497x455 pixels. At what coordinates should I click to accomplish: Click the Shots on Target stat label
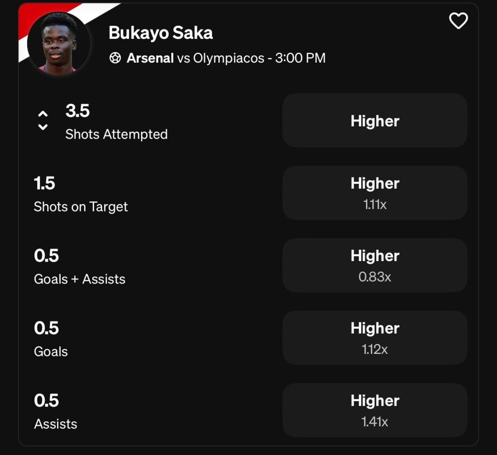coord(81,207)
